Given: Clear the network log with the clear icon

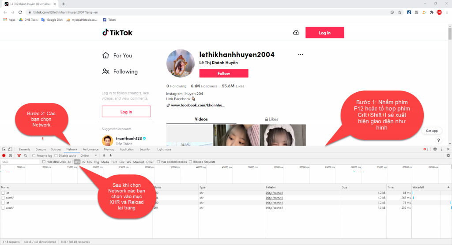Looking at the screenshot, I should [11, 156].
